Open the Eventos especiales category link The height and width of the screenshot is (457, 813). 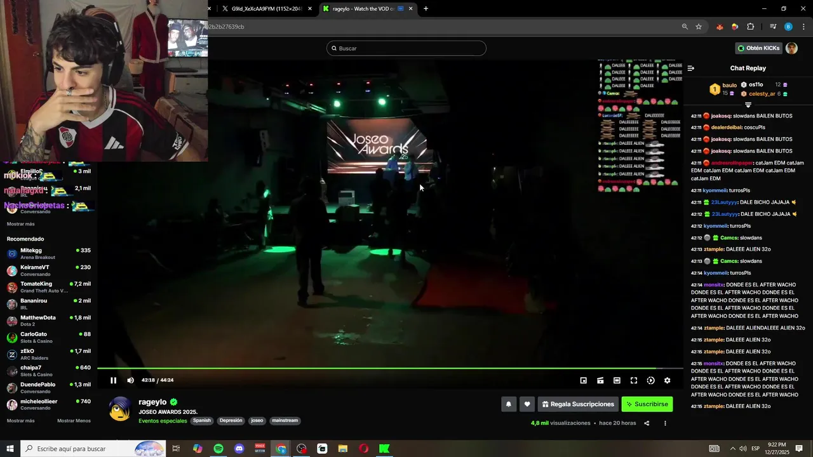163,421
